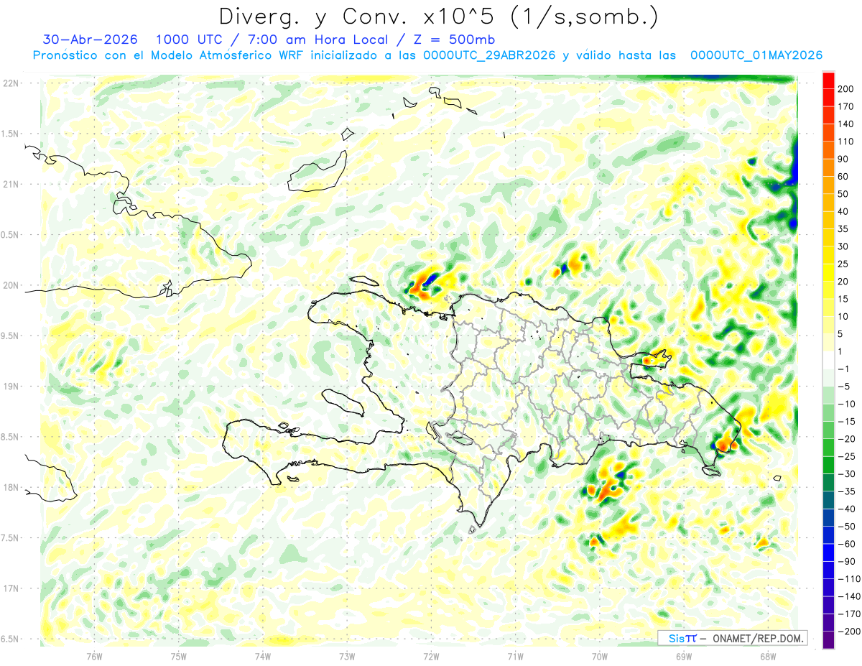Select the blue colorbar segment near label -60
The image size is (862, 666).
click(828, 535)
